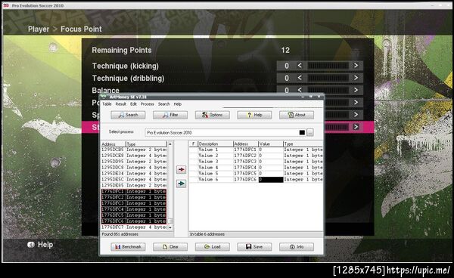Screen dimensions: 454x278
Task: Click the ellipsis button next to process field
Action: coord(310,133)
